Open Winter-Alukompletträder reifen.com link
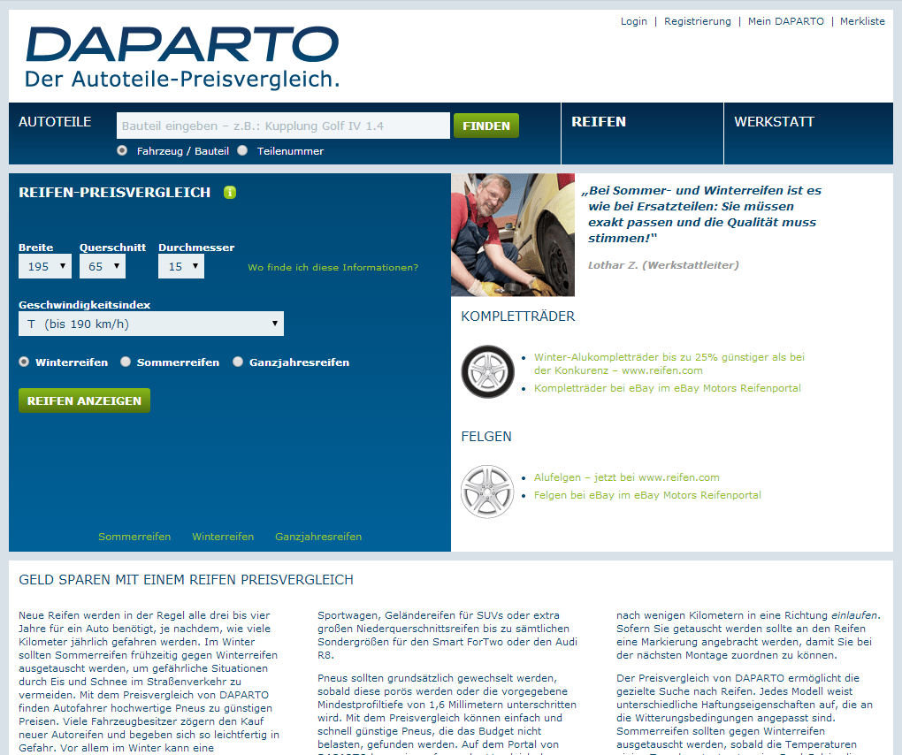The height and width of the screenshot is (755, 902). (x=669, y=363)
